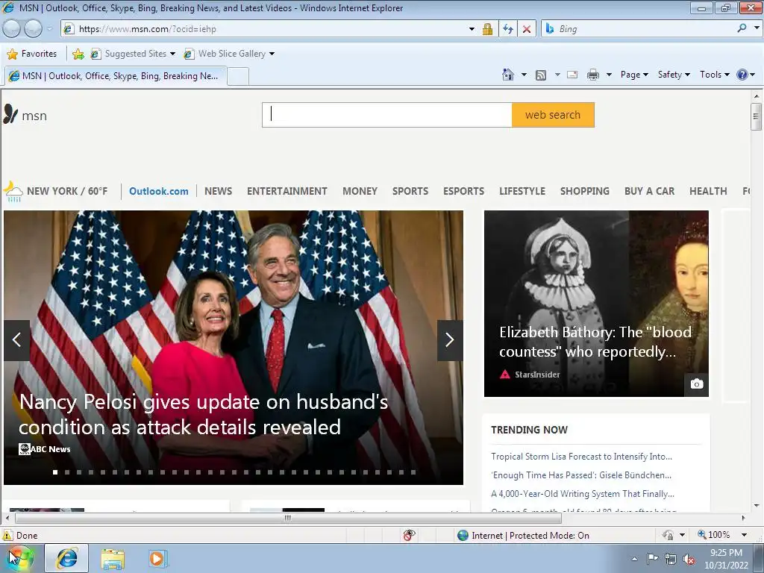Expand the Web Slice Gallery dropdown

[272, 54]
